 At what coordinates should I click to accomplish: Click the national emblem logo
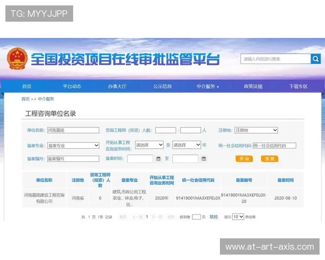(17, 58)
